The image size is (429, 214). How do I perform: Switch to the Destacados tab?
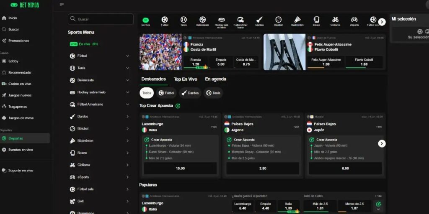coord(153,79)
